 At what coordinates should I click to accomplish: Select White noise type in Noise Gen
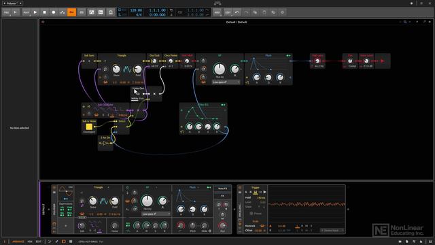click(x=135, y=99)
